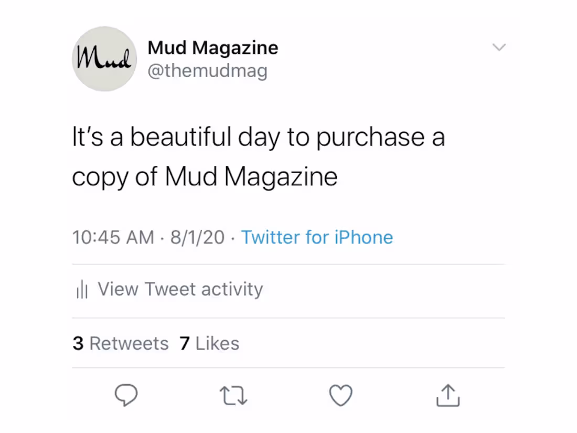Open the reply composer with the speech bubble icon
Image resolution: width=577 pixels, height=433 pixels.
point(126,396)
